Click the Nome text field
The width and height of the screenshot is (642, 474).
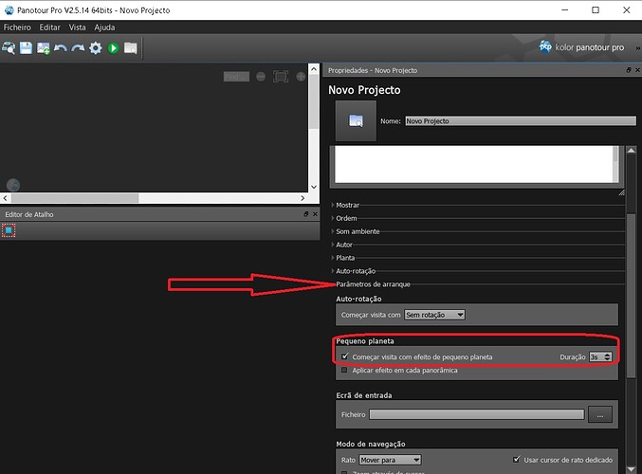(x=519, y=121)
